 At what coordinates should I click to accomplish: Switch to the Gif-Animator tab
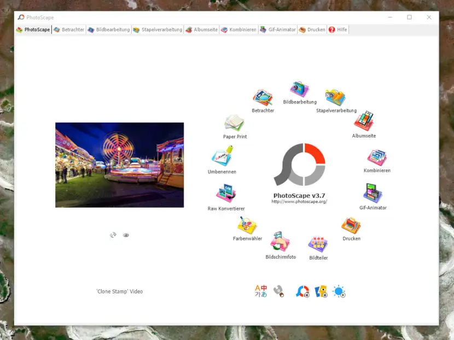click(x=278, y=30)
